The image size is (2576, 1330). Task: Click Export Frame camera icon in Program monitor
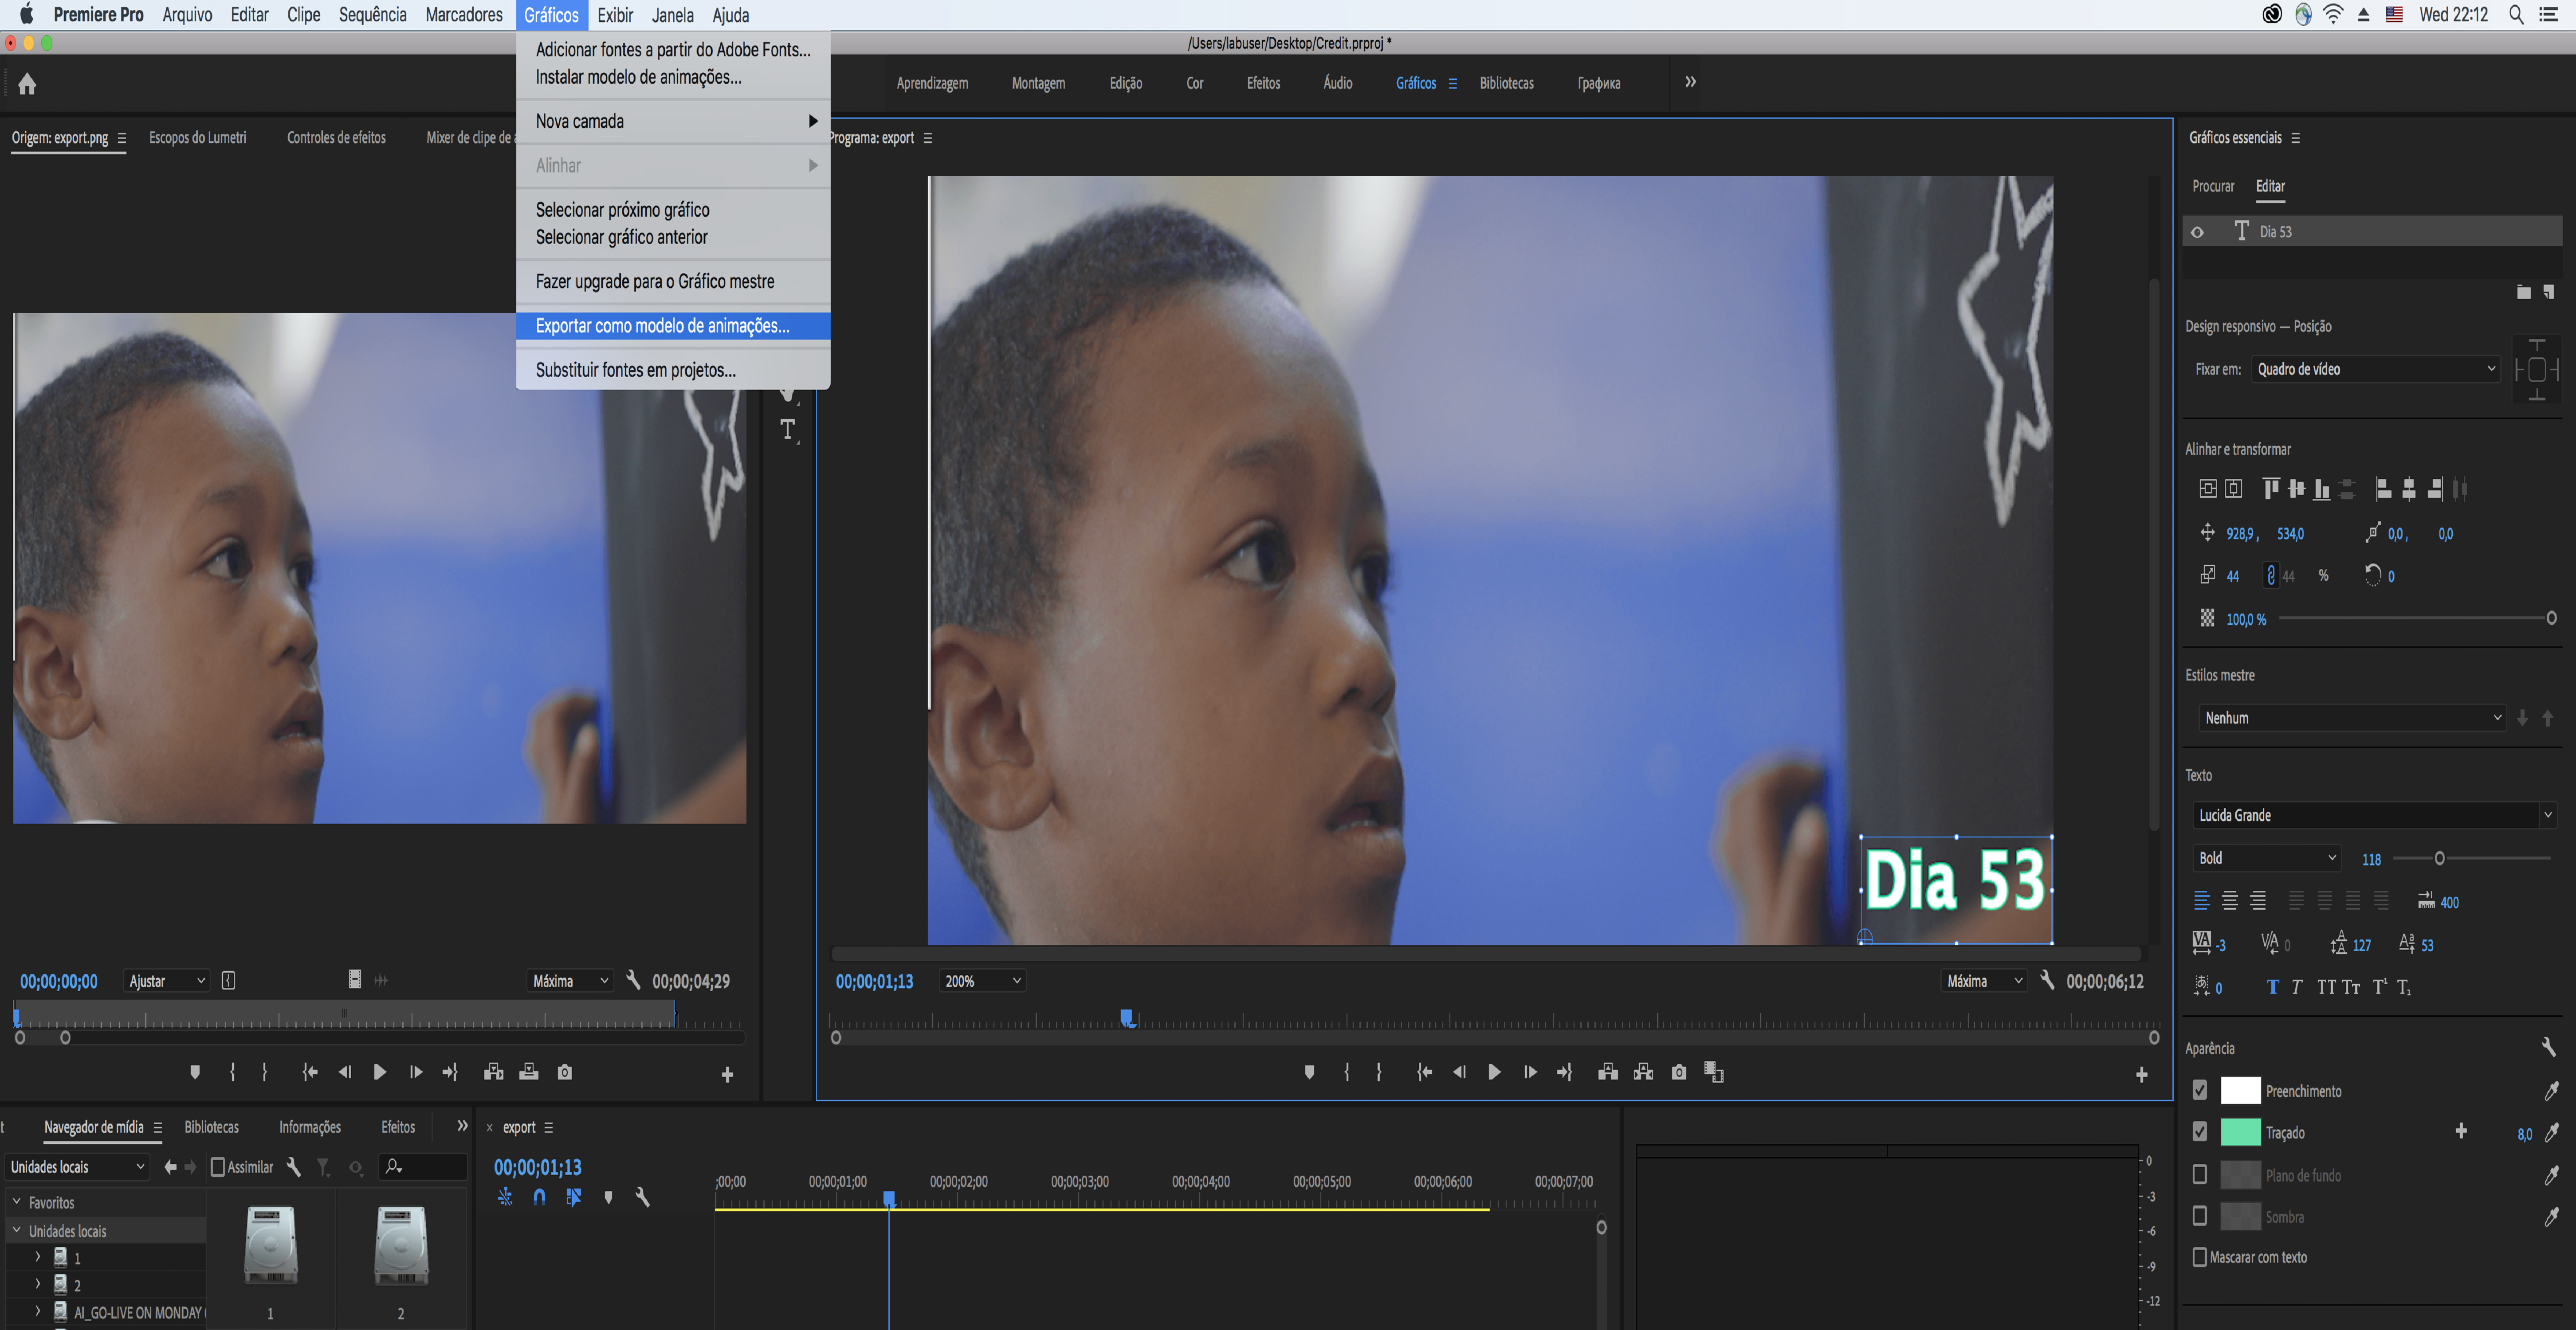(1679, 1072)
